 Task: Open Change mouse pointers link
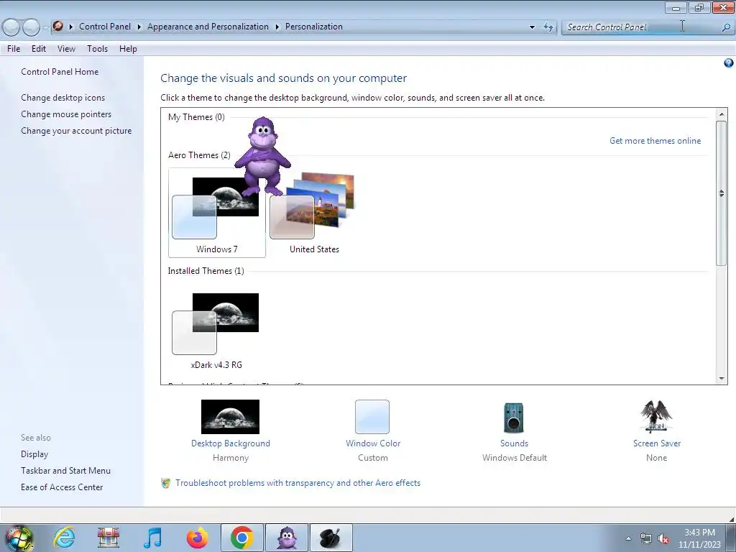(66, 114)
